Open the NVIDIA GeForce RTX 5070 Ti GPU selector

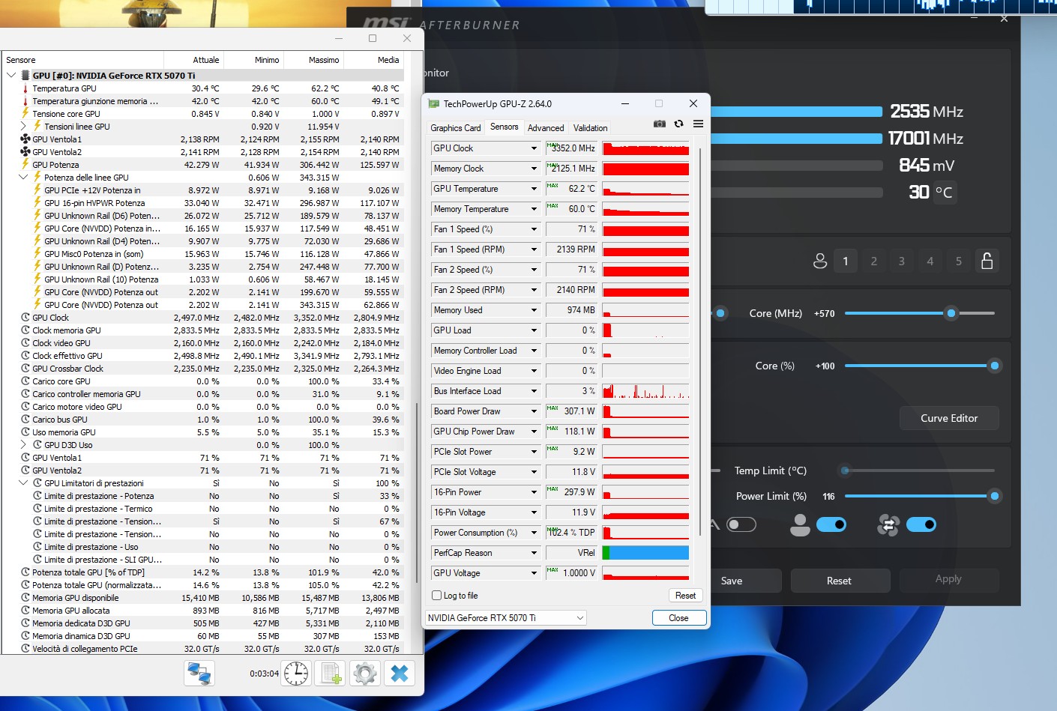tap(506, 618)
